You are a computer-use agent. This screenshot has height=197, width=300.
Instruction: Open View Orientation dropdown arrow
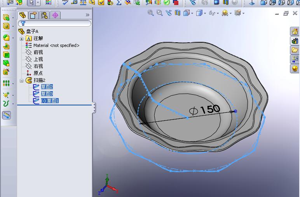tap(192, 13)
